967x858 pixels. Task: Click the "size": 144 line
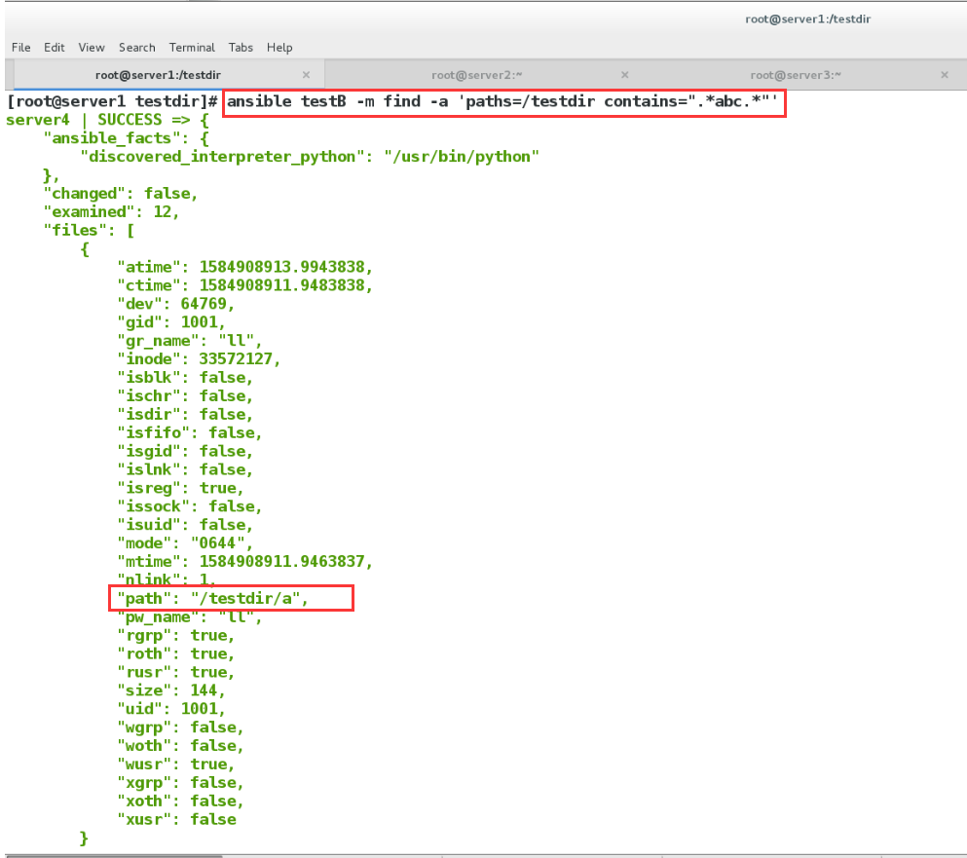pos(171,690)
